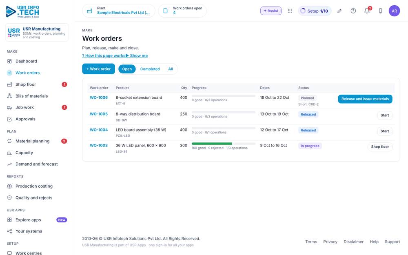Open Work centres in sidebar
The height and width of the screenshot is (255, 408).
click(37, 253)
